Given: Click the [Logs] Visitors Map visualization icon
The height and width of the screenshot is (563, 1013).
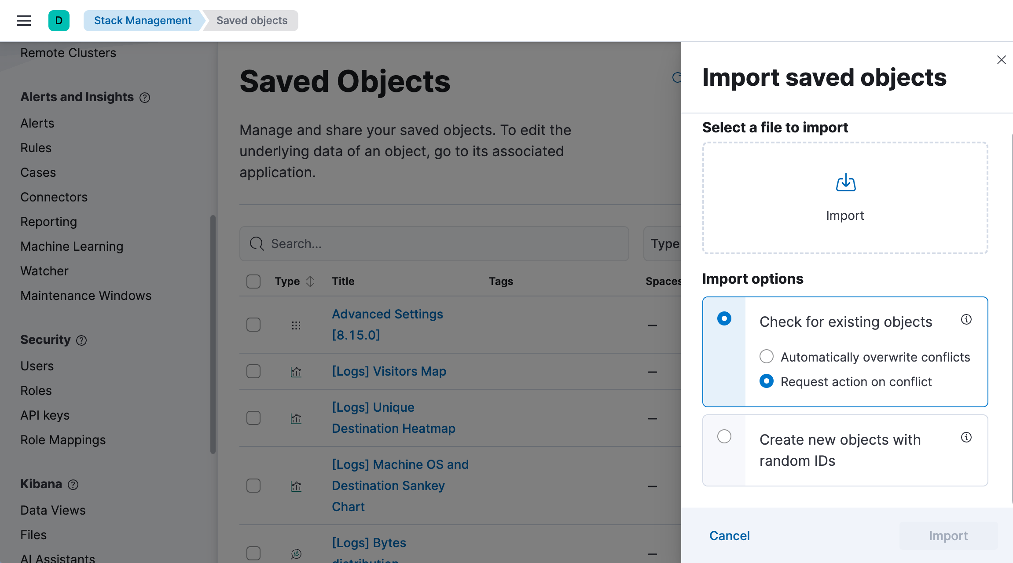Looking at the screenshot, I should pos(295,372).
